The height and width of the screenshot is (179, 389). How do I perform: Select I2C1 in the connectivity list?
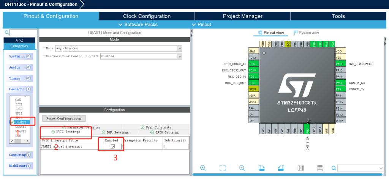click(x=19, y=104)
